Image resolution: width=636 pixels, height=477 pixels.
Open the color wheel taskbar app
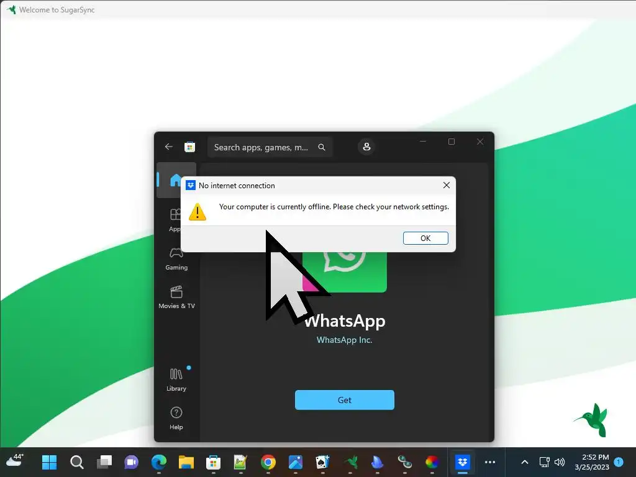click(x=432, y=462)
